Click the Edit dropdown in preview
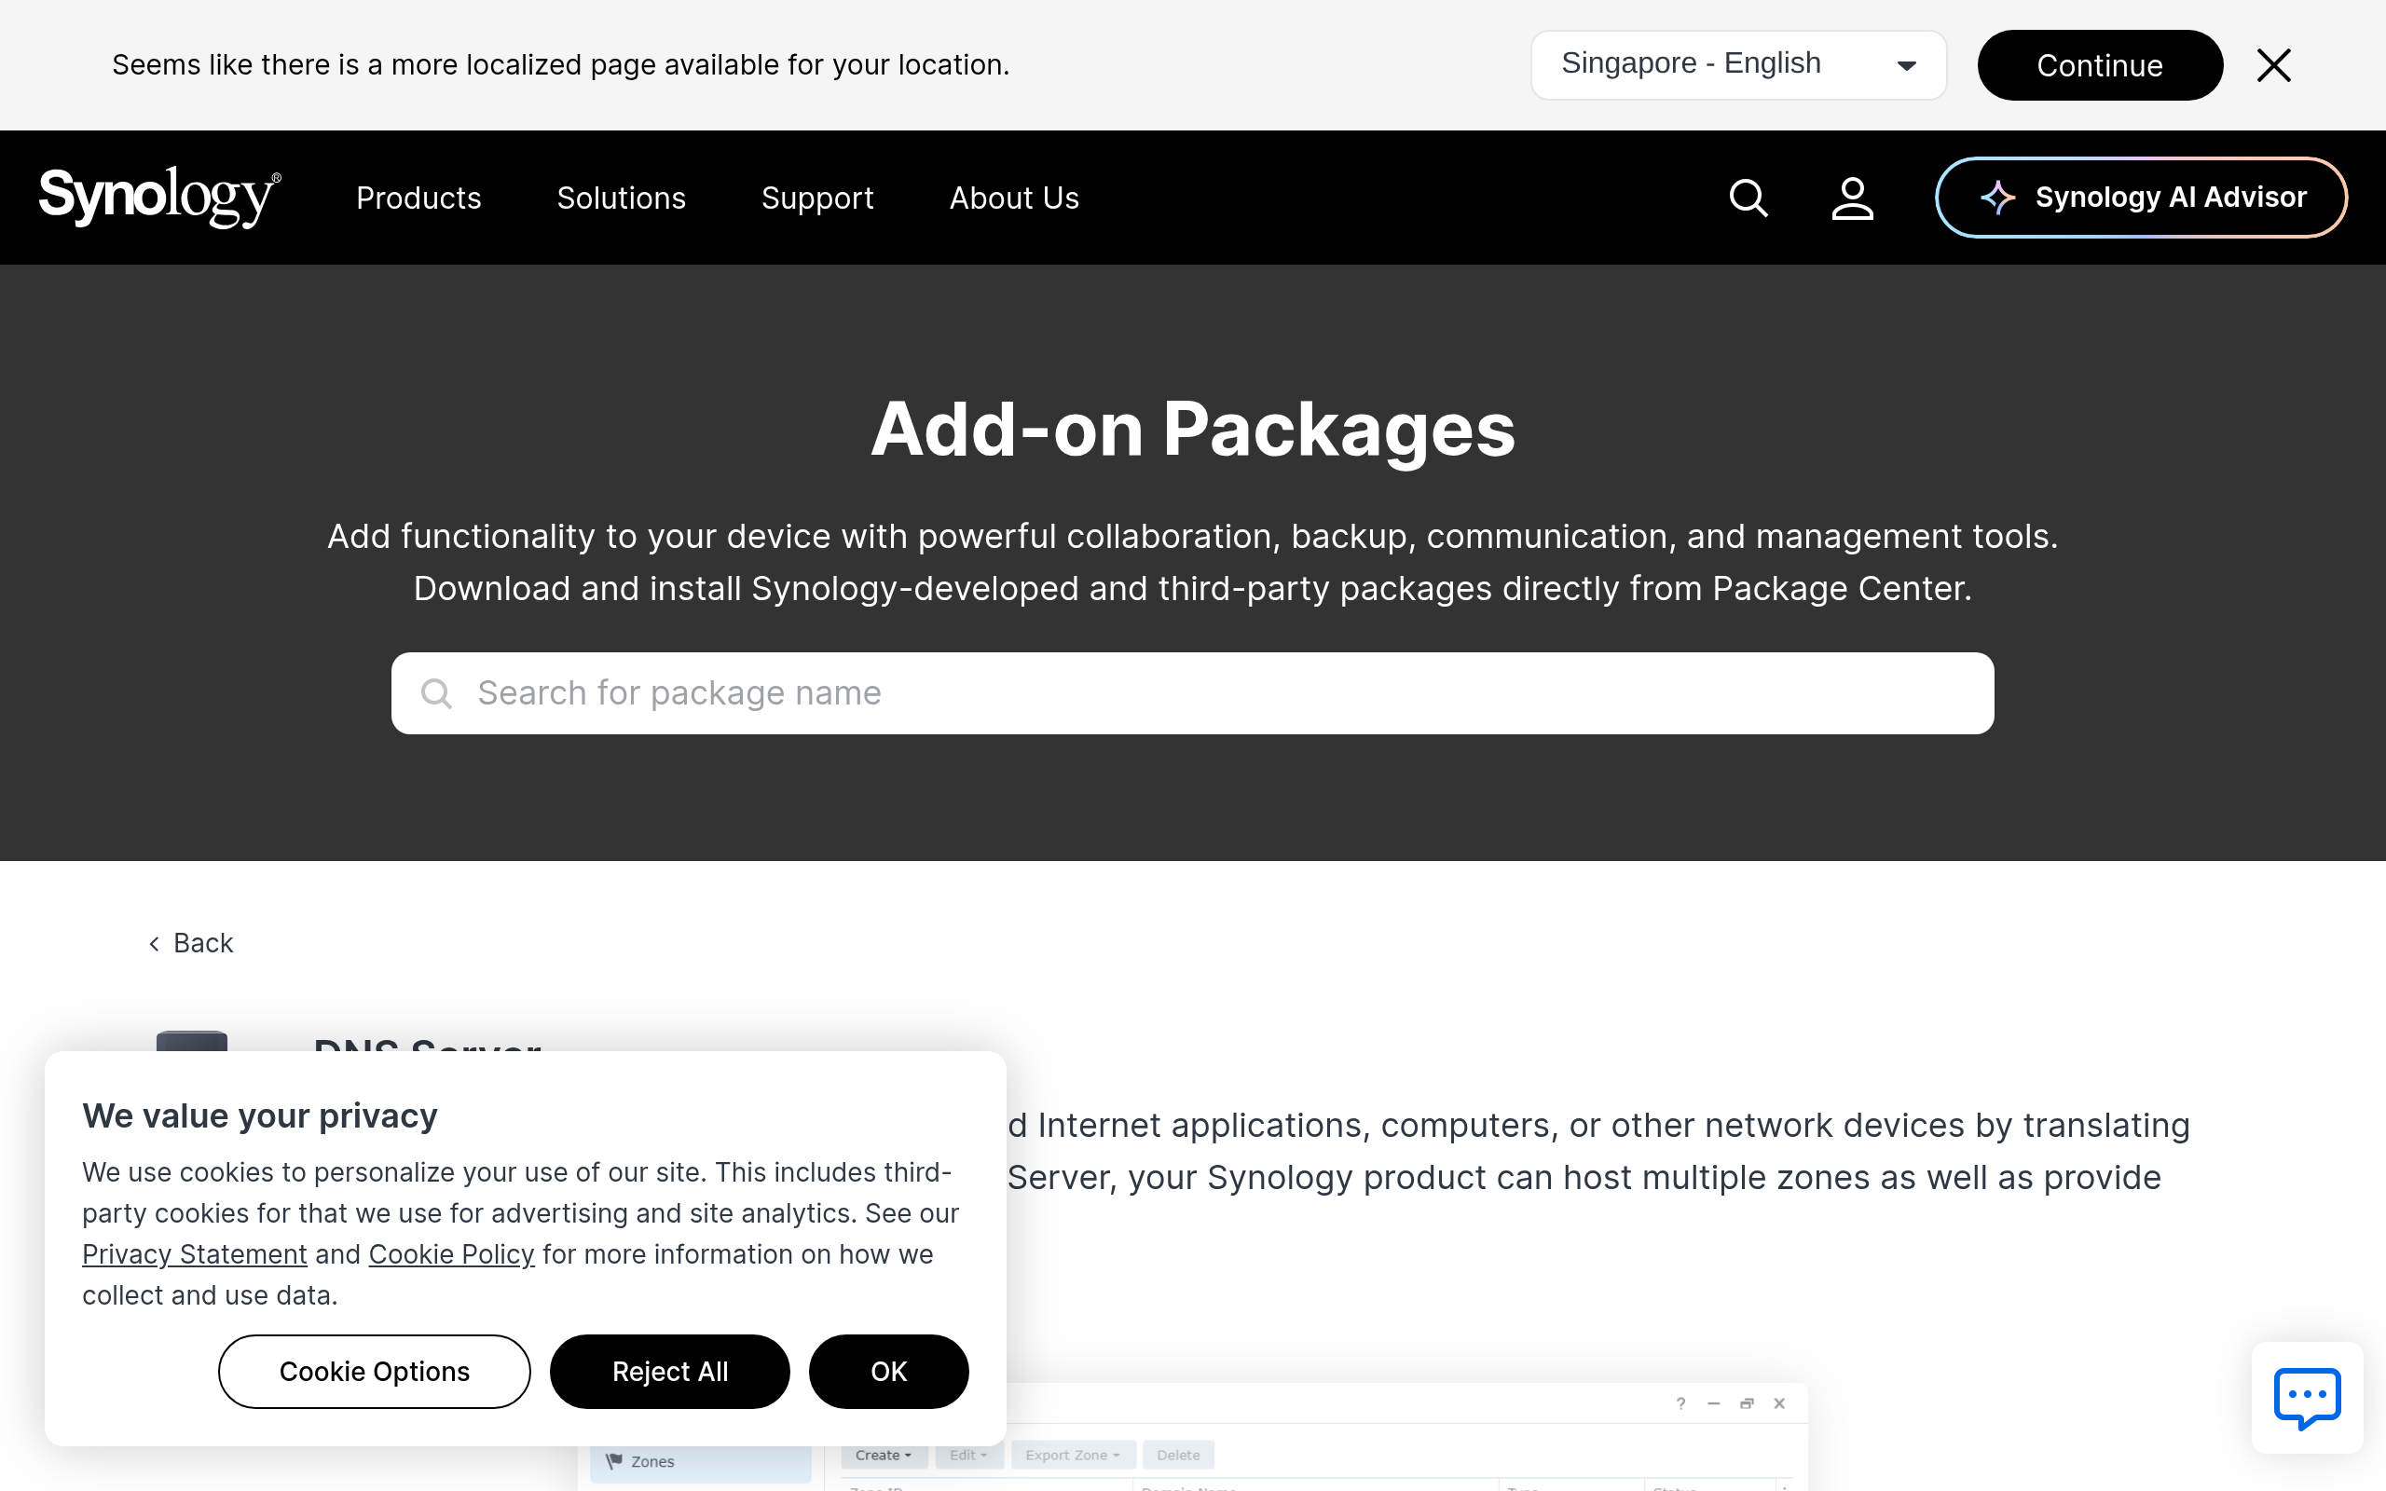This screenshot has height=1491, width=2386. pyautogui.click(x=968, y=1455)
